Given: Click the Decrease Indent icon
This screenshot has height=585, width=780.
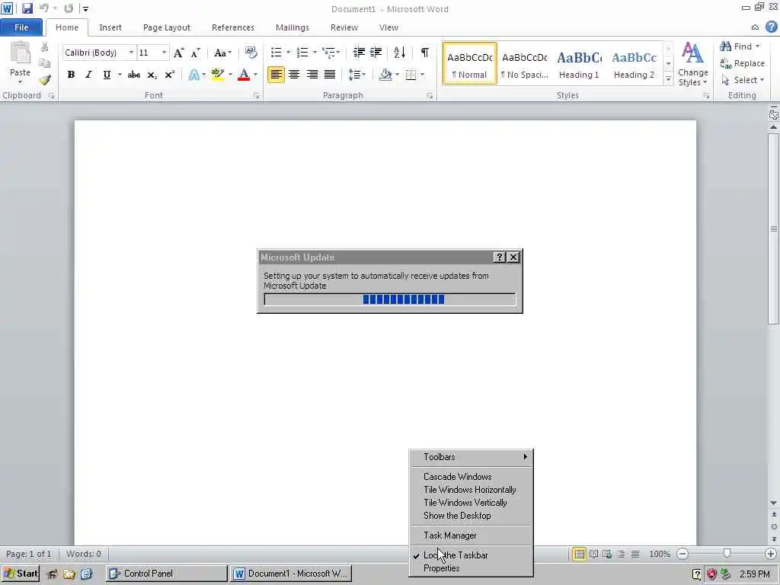Looking at the screenshot, I should (359, 53).
